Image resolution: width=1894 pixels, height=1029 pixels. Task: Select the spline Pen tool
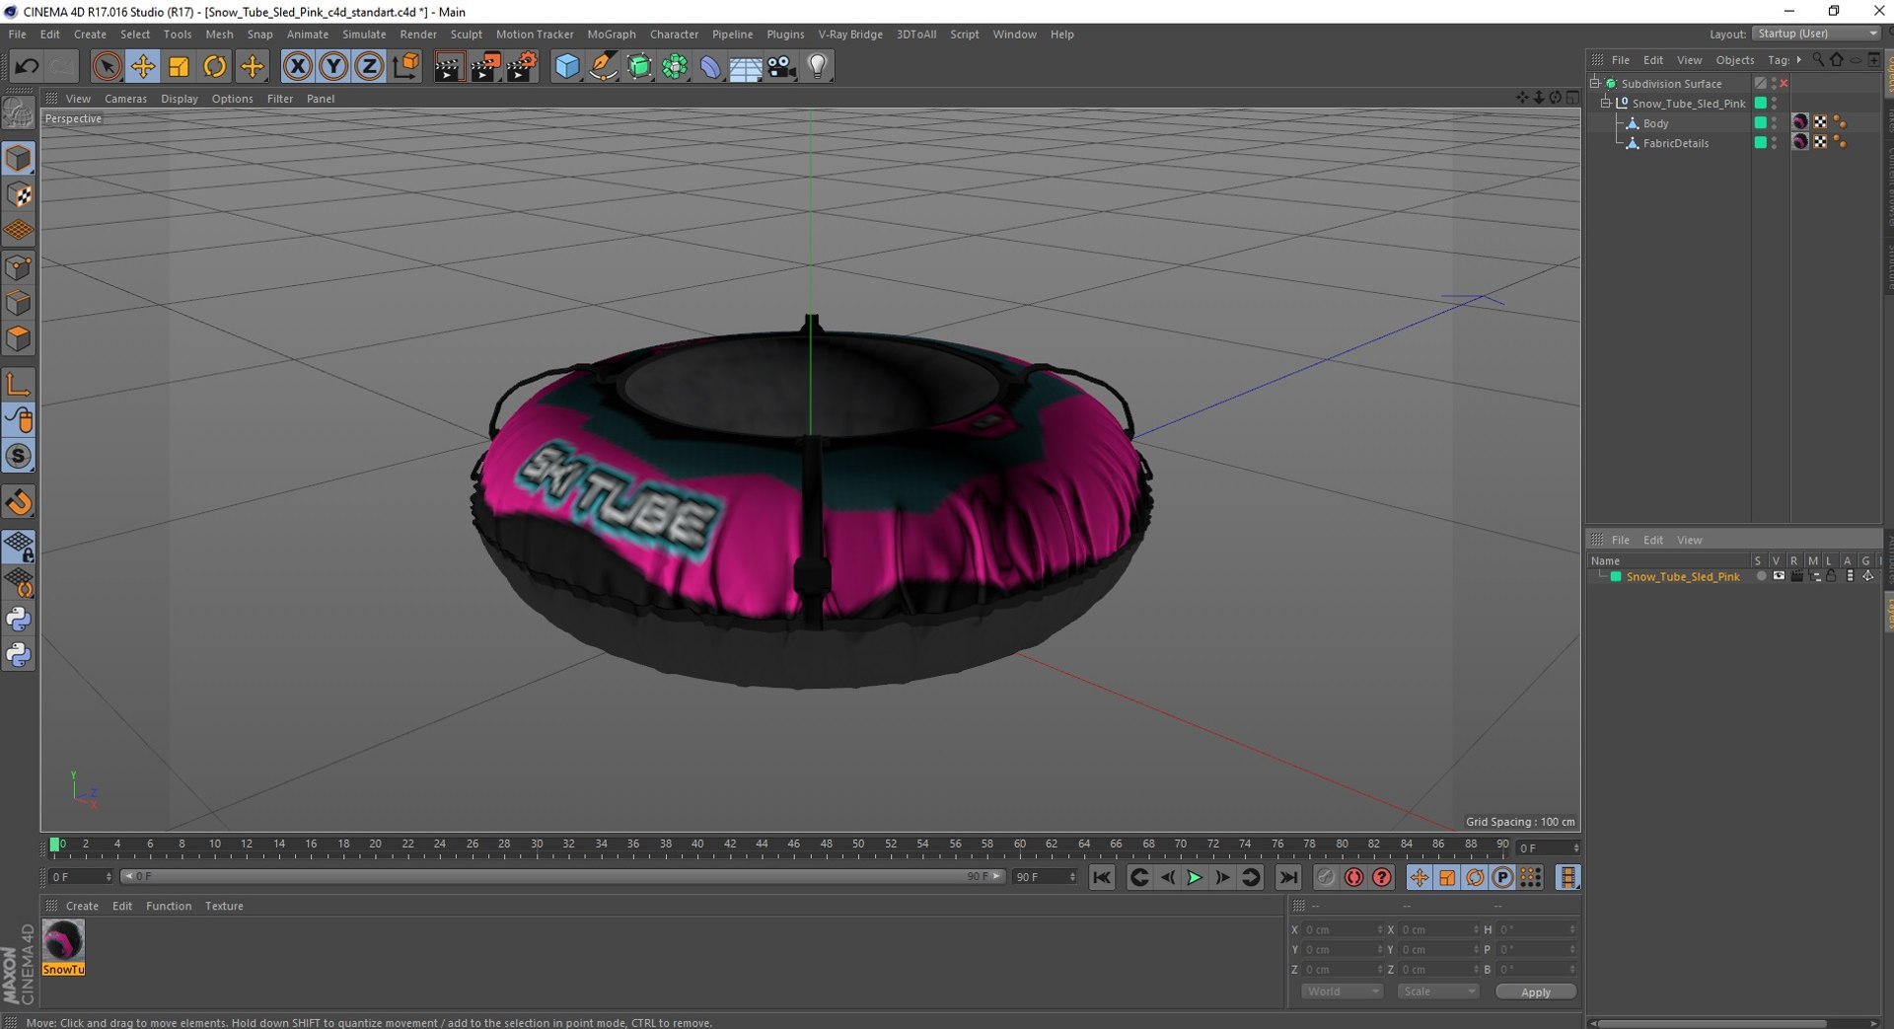click(603, 66)
